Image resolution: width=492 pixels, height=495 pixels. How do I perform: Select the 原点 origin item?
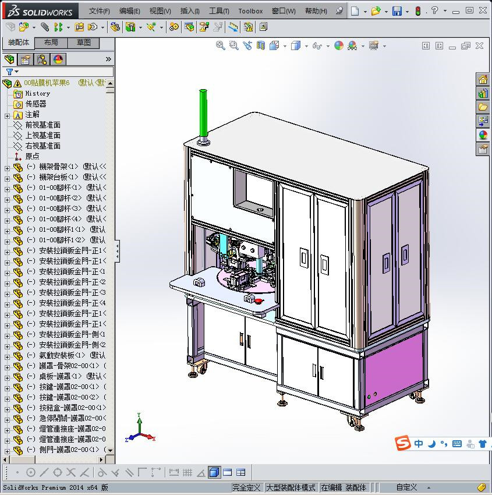32,156
